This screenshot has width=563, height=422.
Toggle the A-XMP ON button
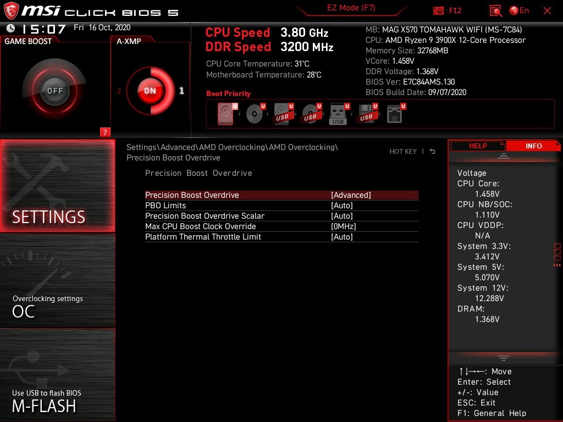coord(150,91)
